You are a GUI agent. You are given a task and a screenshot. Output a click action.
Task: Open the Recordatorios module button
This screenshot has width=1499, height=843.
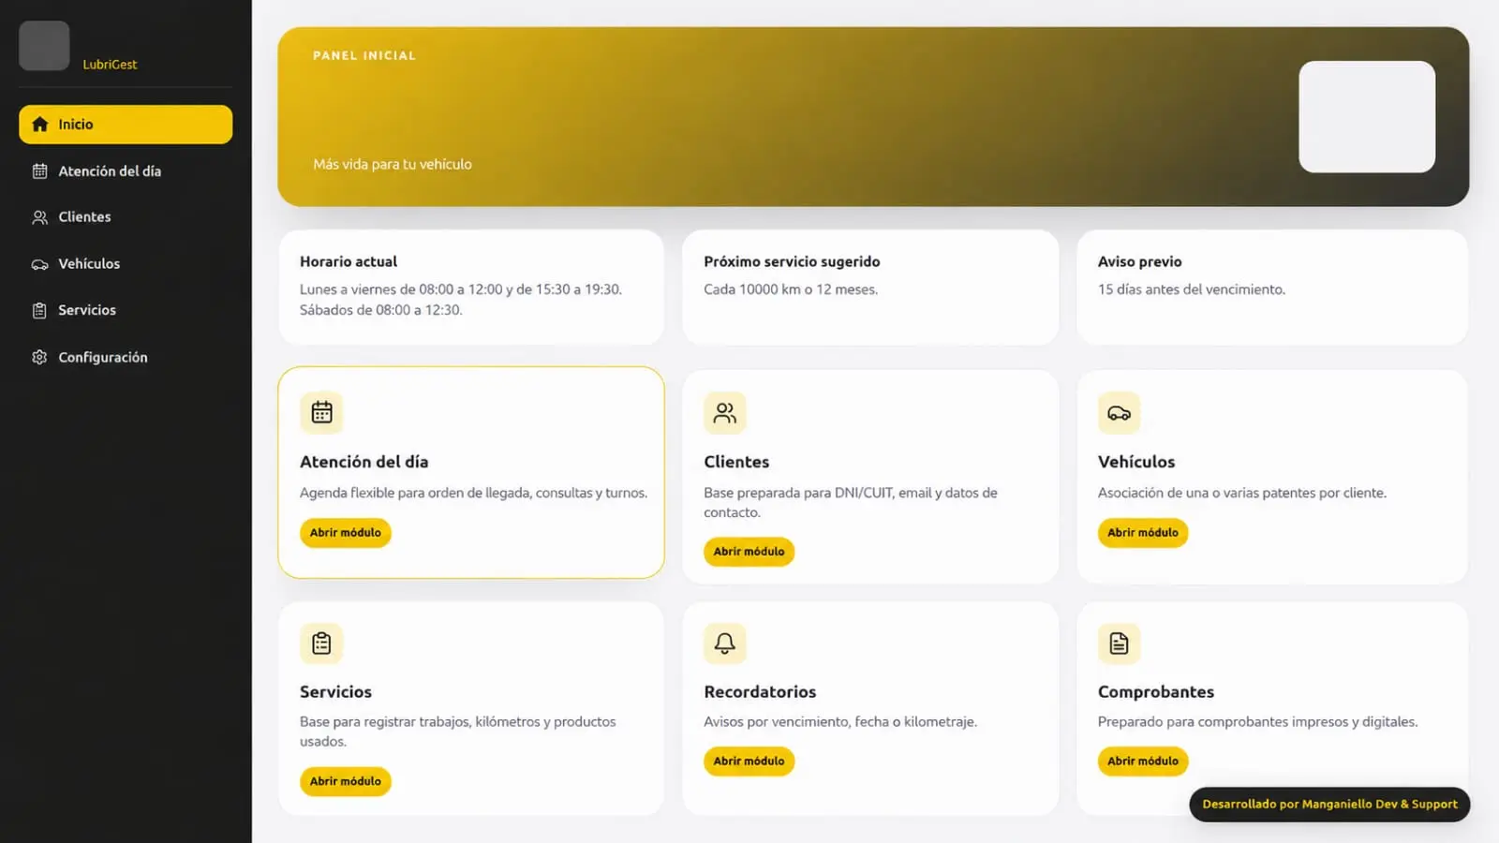point(749,761)
